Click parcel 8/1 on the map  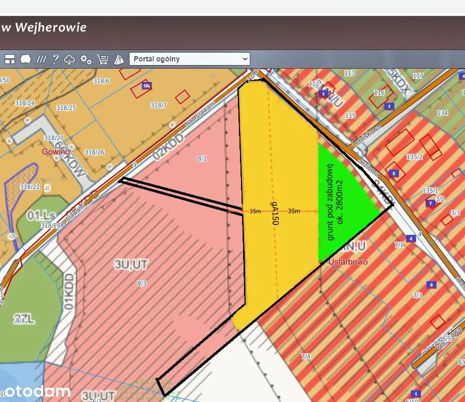point(202,159)
